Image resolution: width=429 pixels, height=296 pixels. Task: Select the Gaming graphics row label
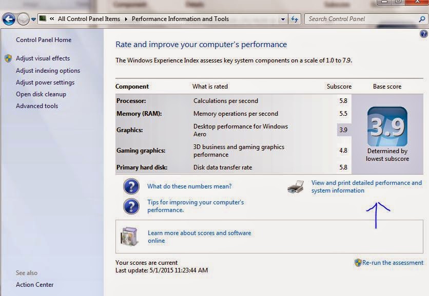tap(141, 151)
